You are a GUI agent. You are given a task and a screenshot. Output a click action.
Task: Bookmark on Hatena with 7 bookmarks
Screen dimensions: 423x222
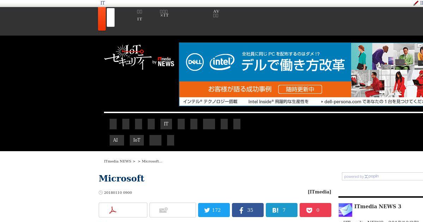[282, 210]
